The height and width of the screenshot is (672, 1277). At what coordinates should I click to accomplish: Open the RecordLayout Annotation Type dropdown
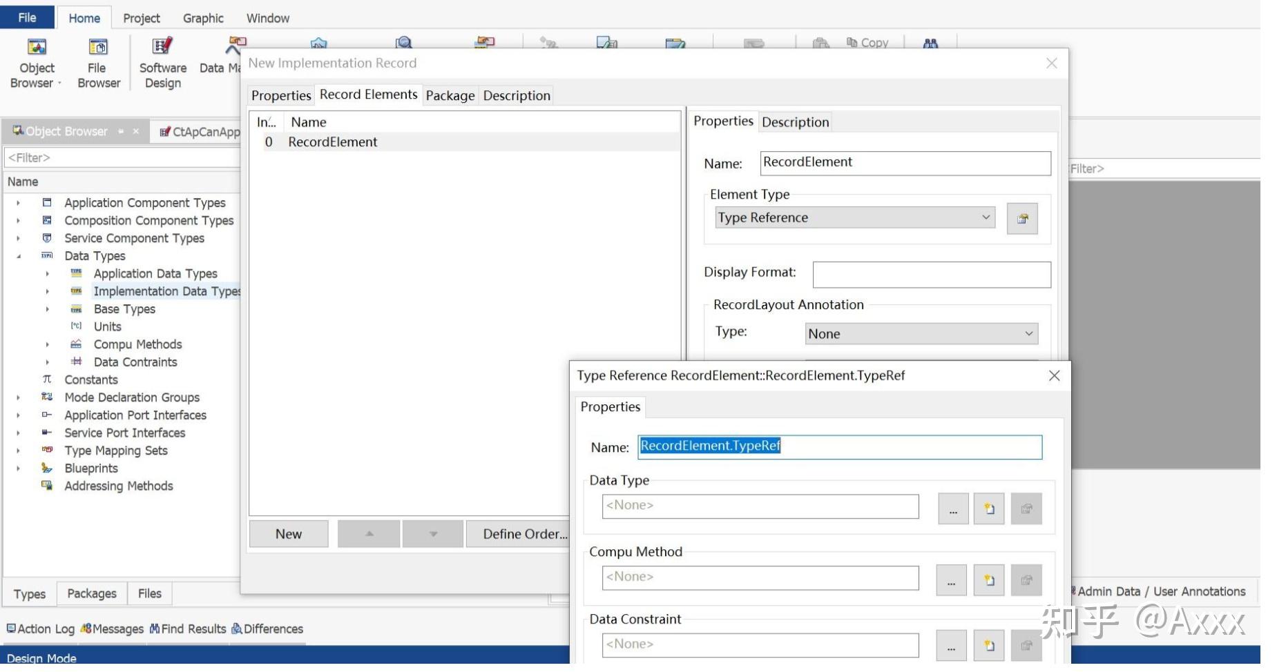(921, 334)
